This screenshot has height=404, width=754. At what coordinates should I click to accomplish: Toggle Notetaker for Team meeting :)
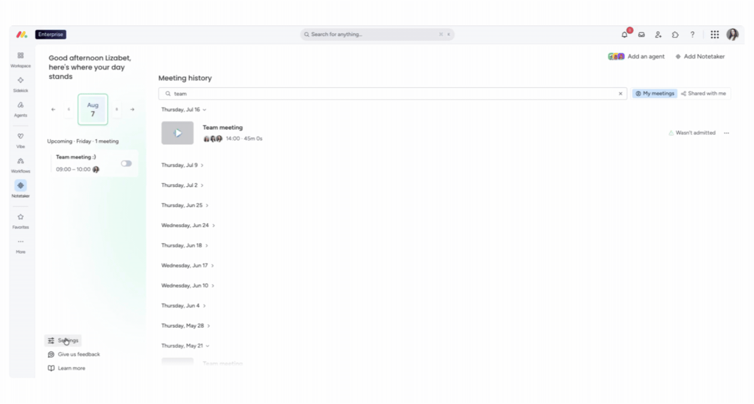[x=126, y=164]
